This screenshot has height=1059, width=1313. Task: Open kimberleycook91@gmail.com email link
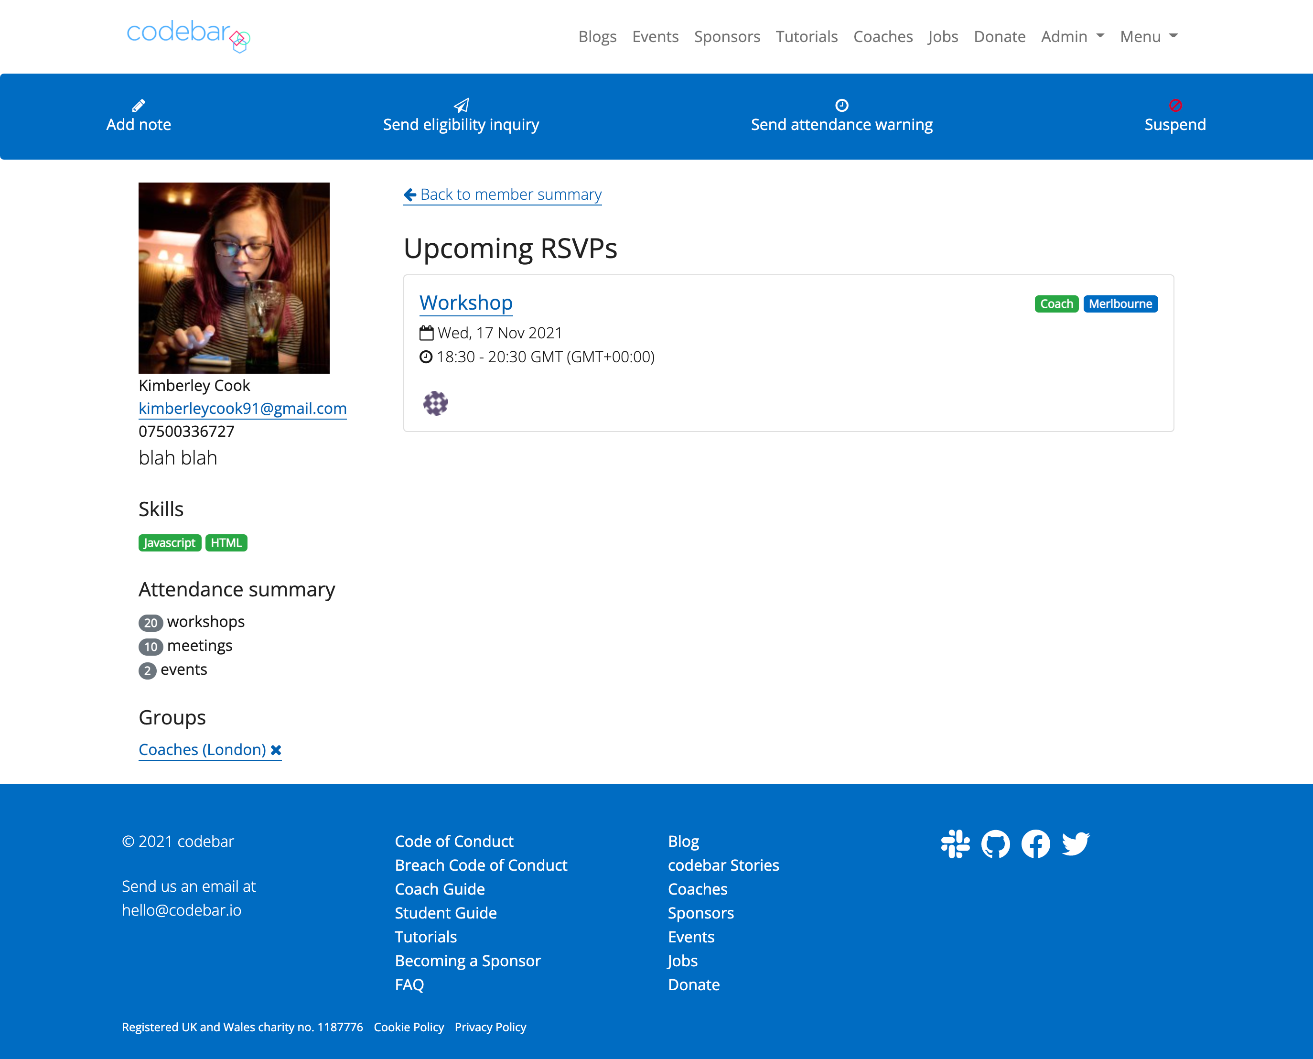242,408
